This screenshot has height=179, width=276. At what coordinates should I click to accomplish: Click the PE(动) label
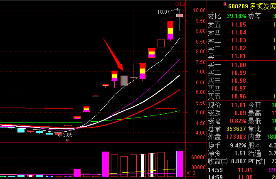pyautogui.click(x=257, y=161)
